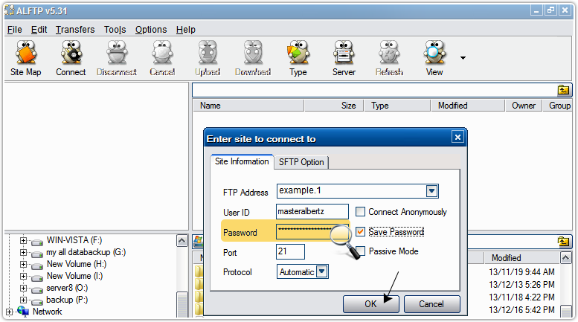Expand the server8 (O:) node

(x=23, y=288)
